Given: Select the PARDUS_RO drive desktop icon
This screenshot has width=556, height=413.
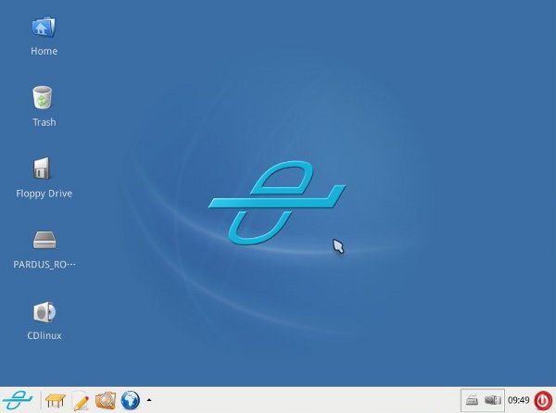Looking at the screenshot, I should (x=44, y=240).
